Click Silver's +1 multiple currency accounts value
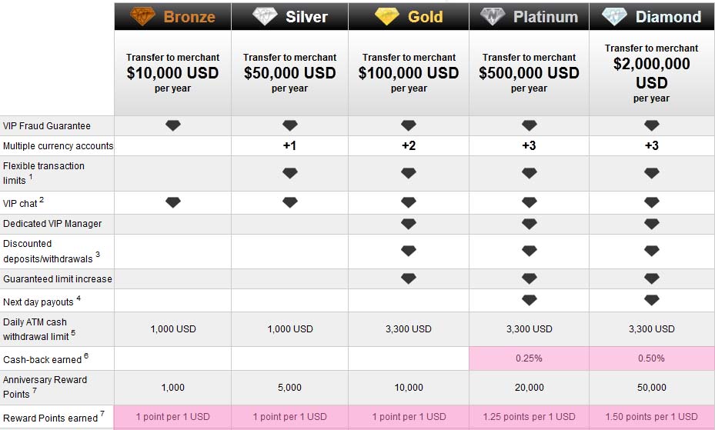 [x=289, y=146]
